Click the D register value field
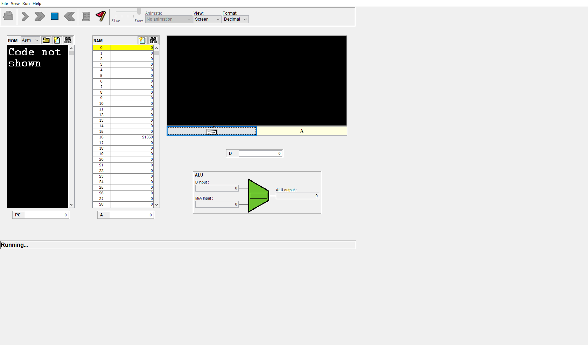Viewport: 588px width, 345px height. (x=260, y=153)
